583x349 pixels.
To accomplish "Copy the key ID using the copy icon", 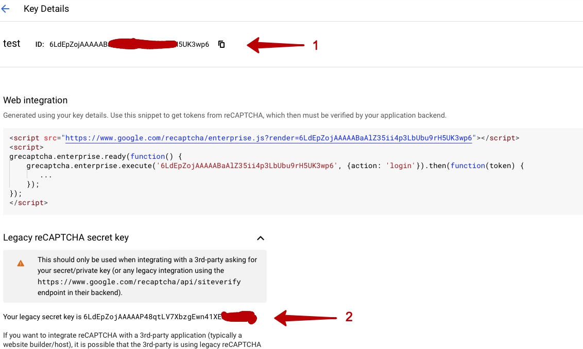I will [221, 44].
